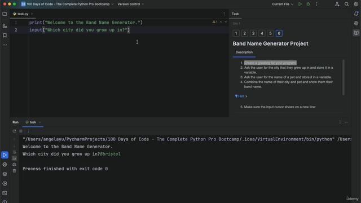The image size is (361, 203).
Task: Click the input statement code on line 2
Action: 80,30
